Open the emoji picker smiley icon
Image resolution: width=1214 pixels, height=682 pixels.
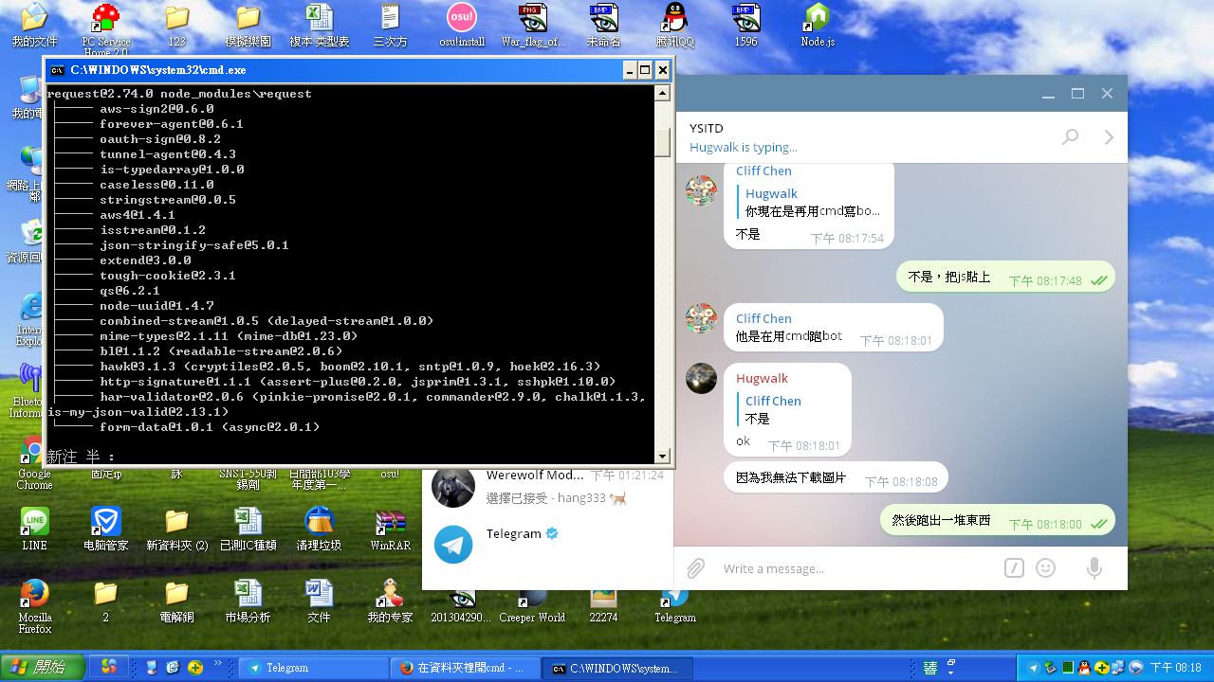click(1046, 568)
